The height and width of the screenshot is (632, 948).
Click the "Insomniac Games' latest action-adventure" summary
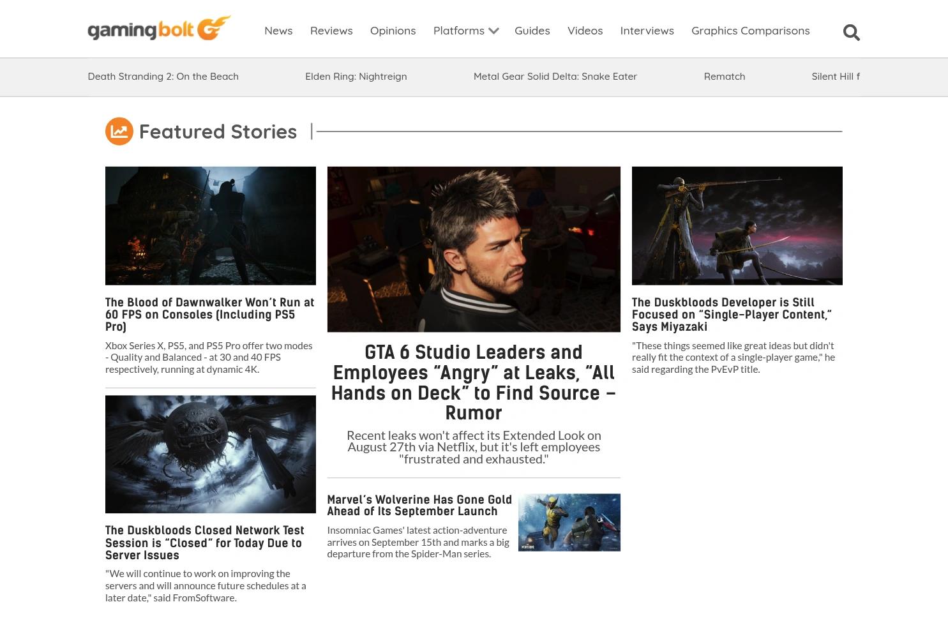pos(418,542)
